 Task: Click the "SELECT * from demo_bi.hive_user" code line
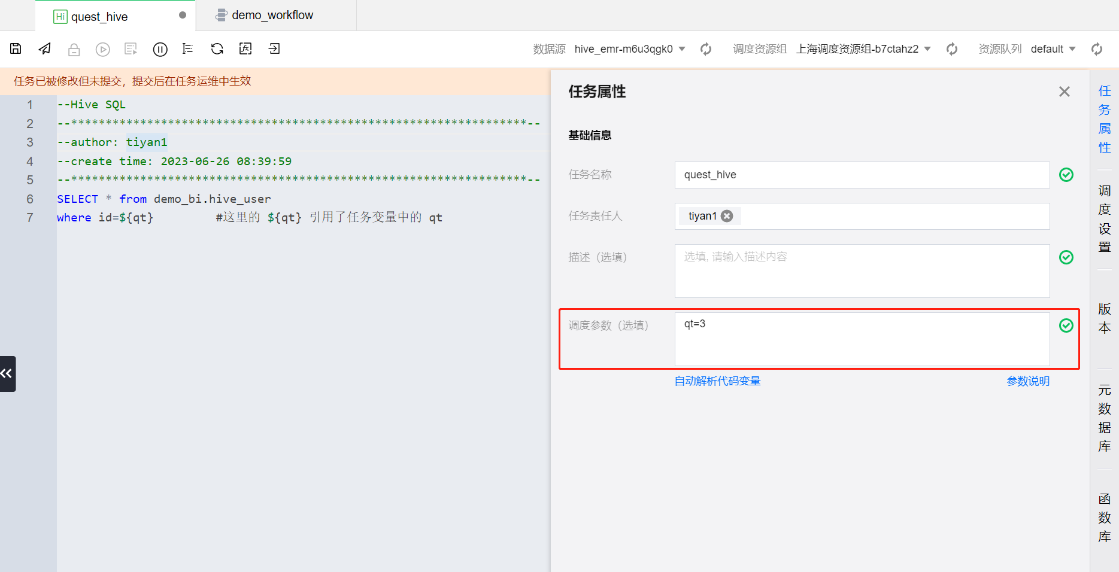[x=164, y=199]
